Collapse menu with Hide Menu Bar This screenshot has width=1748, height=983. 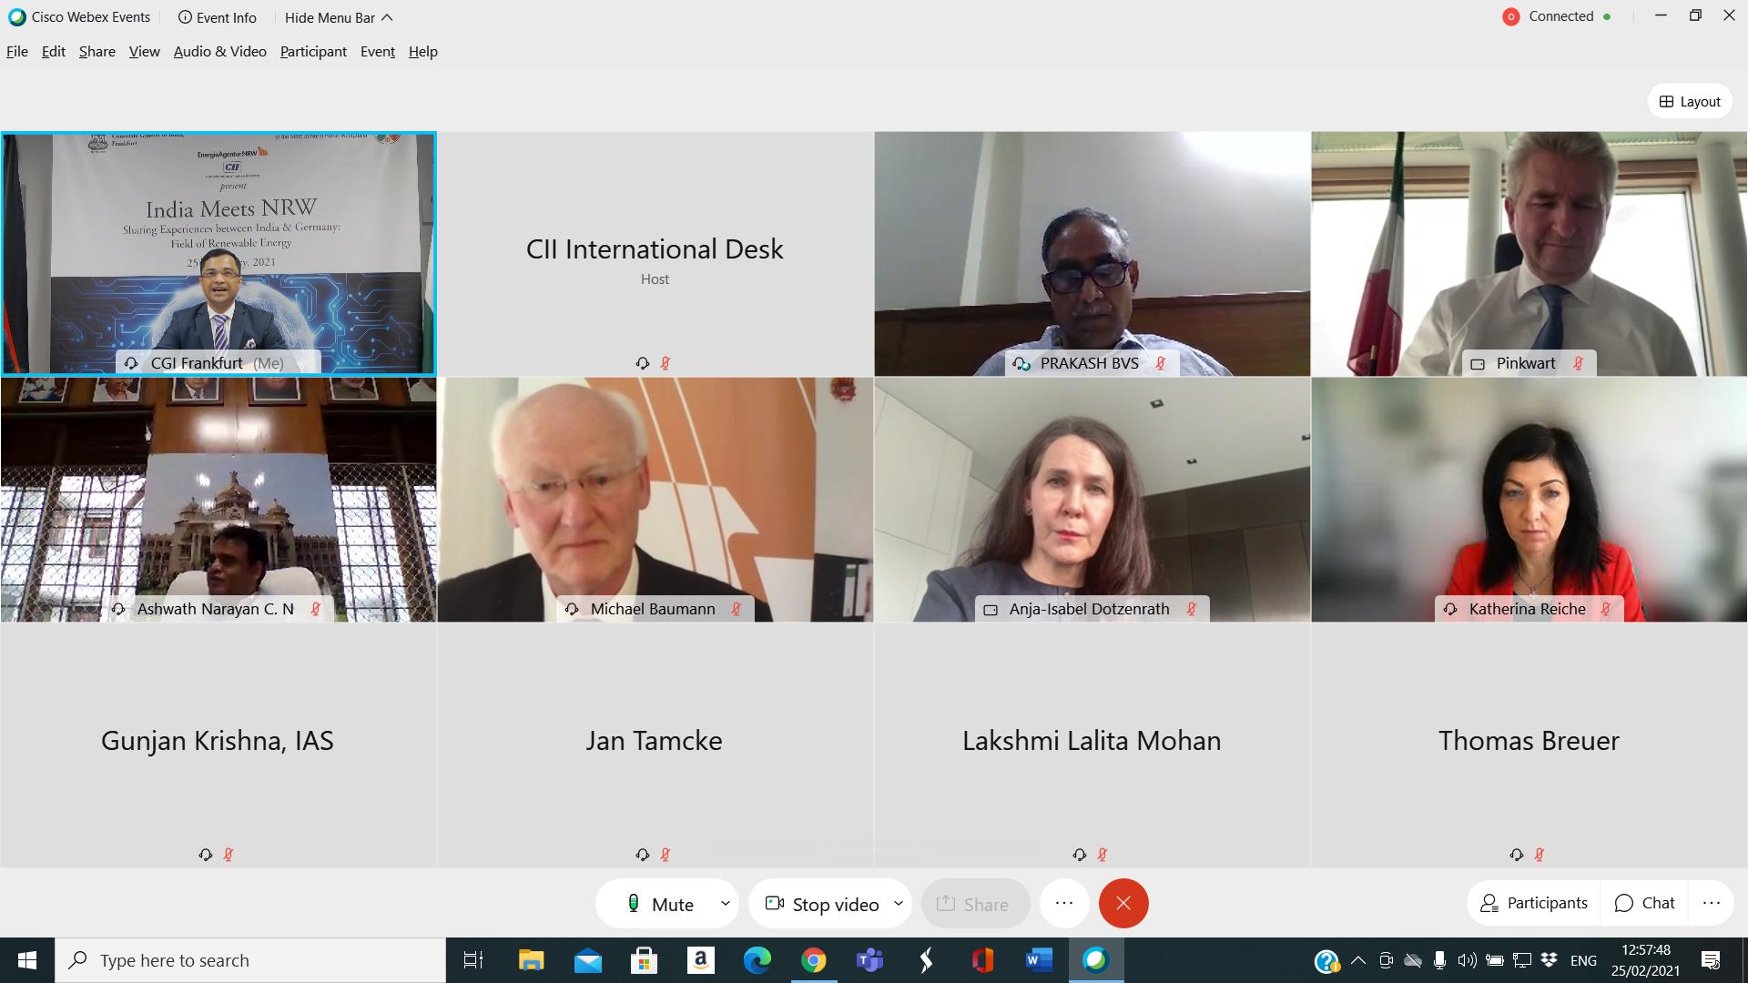point(339,17)
